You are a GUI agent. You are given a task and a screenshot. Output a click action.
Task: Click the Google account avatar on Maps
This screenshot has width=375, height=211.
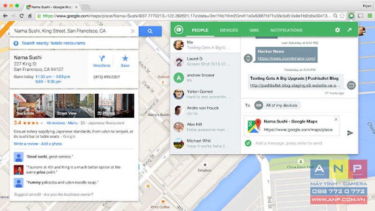tap(362, 30)
